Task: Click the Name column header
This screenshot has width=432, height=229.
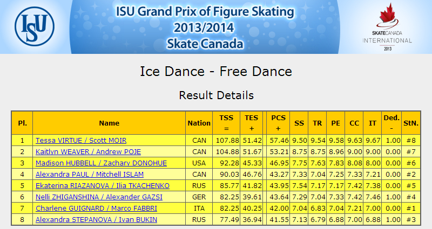Action: pos(109,123)
